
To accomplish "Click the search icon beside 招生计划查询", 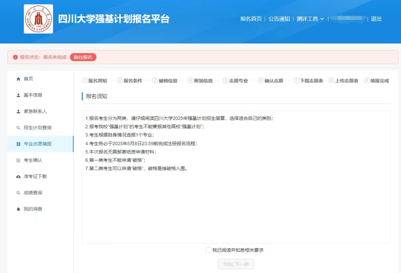I will tap(18, 128).
